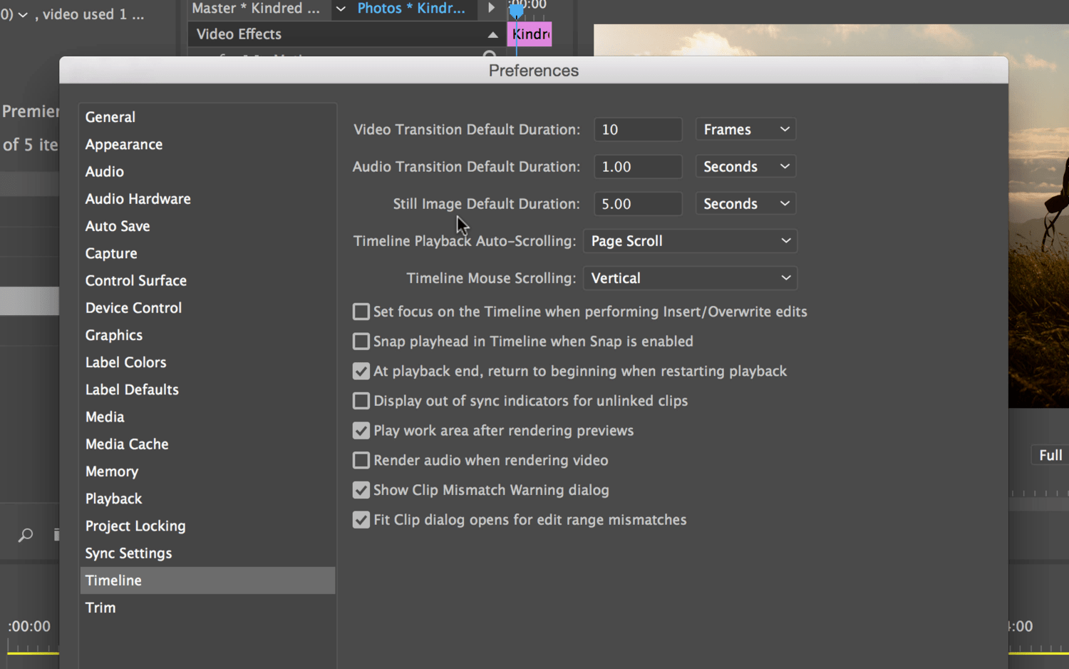Open Master Kindred clip dropdown arrow
Image resolution: width=1069 pixels, height=669 pixels.
341,9
